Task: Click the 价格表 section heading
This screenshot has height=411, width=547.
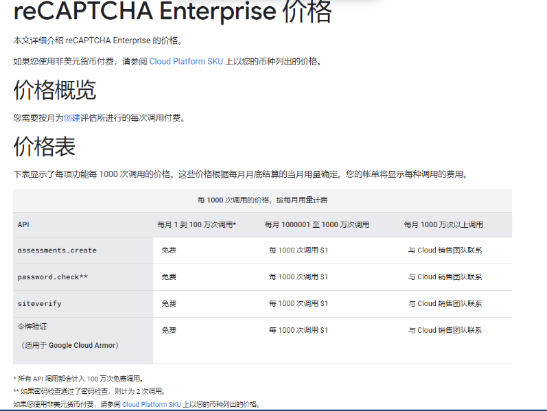Action: click(45, 146)
